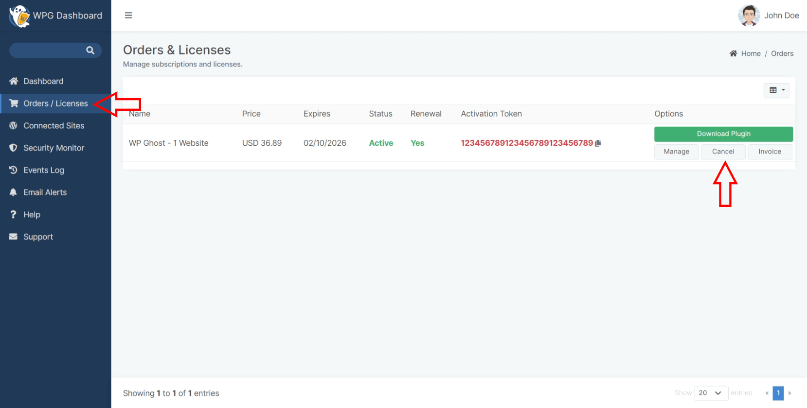Open the table columns view dropdown
This screenshot has width=807, height=408.
776,90
